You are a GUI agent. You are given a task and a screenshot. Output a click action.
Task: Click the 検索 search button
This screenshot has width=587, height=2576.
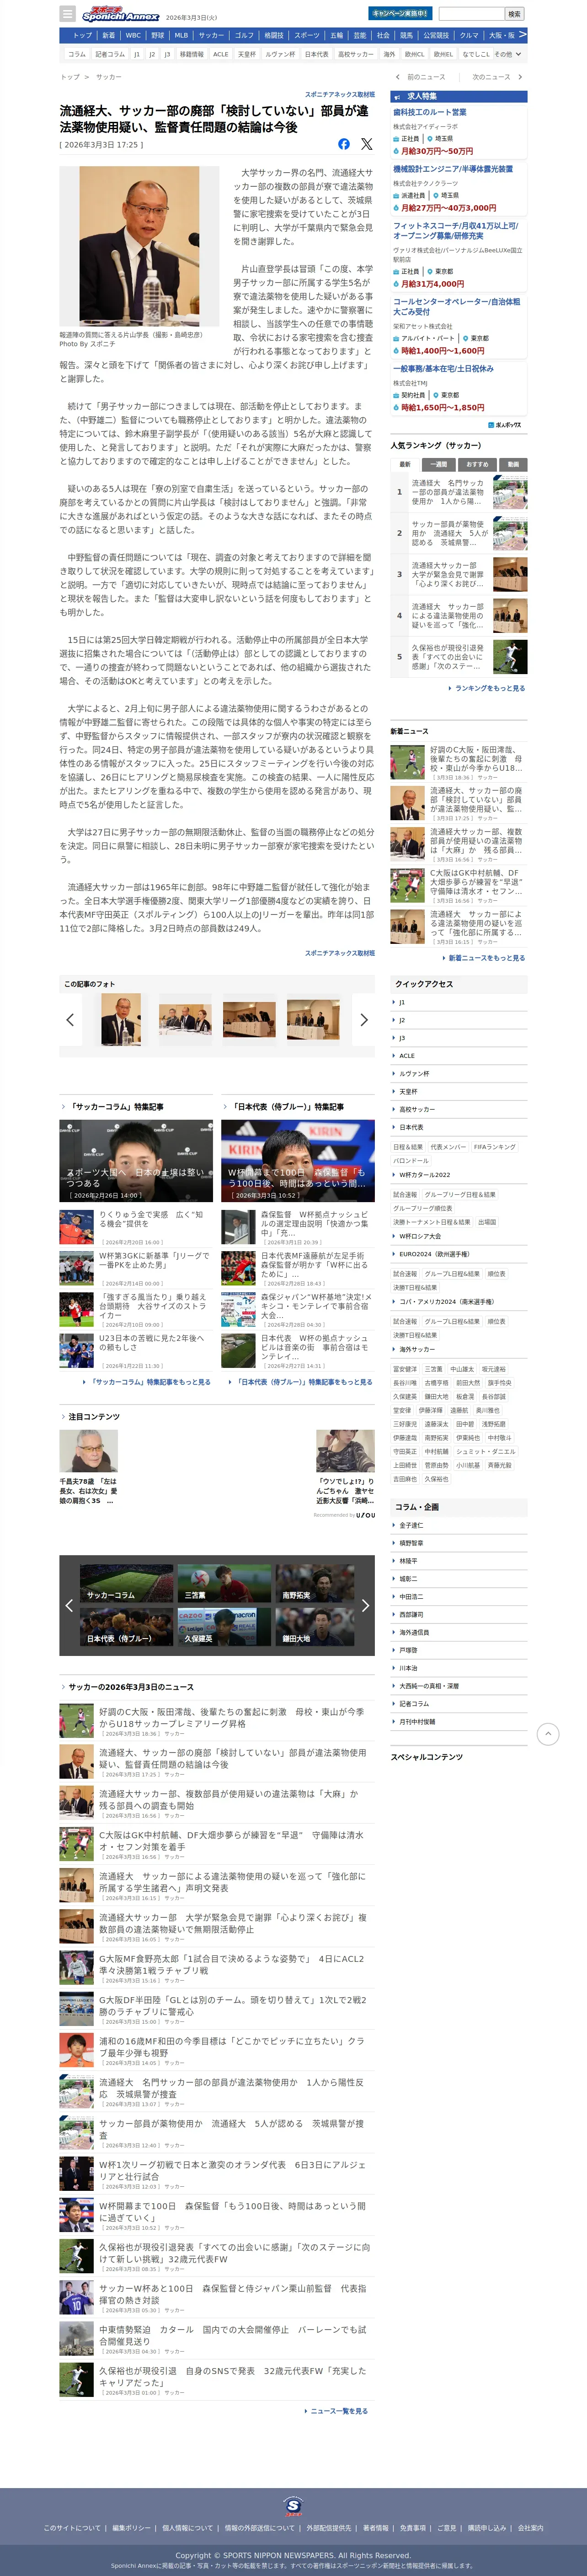(x=514, y=14)
